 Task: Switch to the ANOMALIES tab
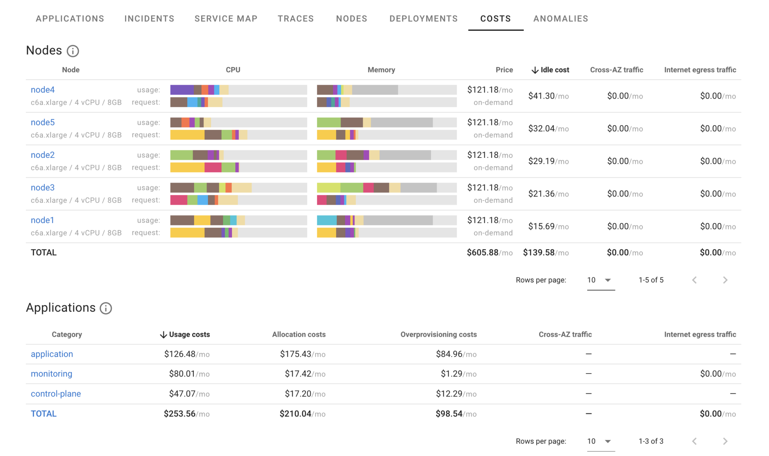click(x=560, y=18)
